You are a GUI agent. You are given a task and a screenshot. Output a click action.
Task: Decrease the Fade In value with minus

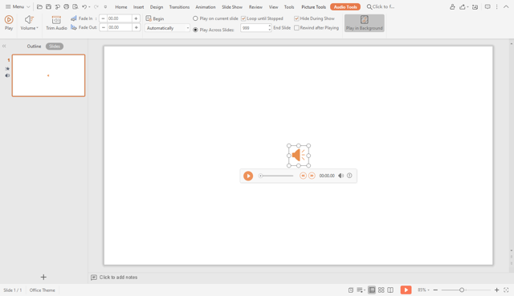click(103, 18)
